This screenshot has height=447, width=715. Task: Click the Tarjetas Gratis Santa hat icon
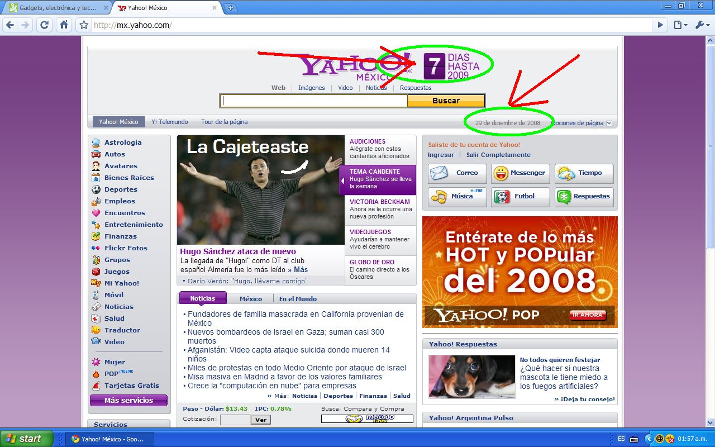pyautogui.click(x=96, y=386)
